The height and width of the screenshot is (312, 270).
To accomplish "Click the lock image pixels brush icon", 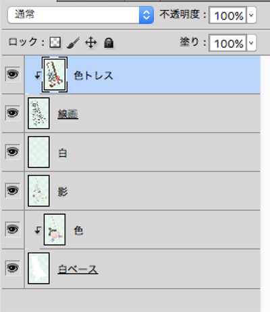I will click(73, 43).
